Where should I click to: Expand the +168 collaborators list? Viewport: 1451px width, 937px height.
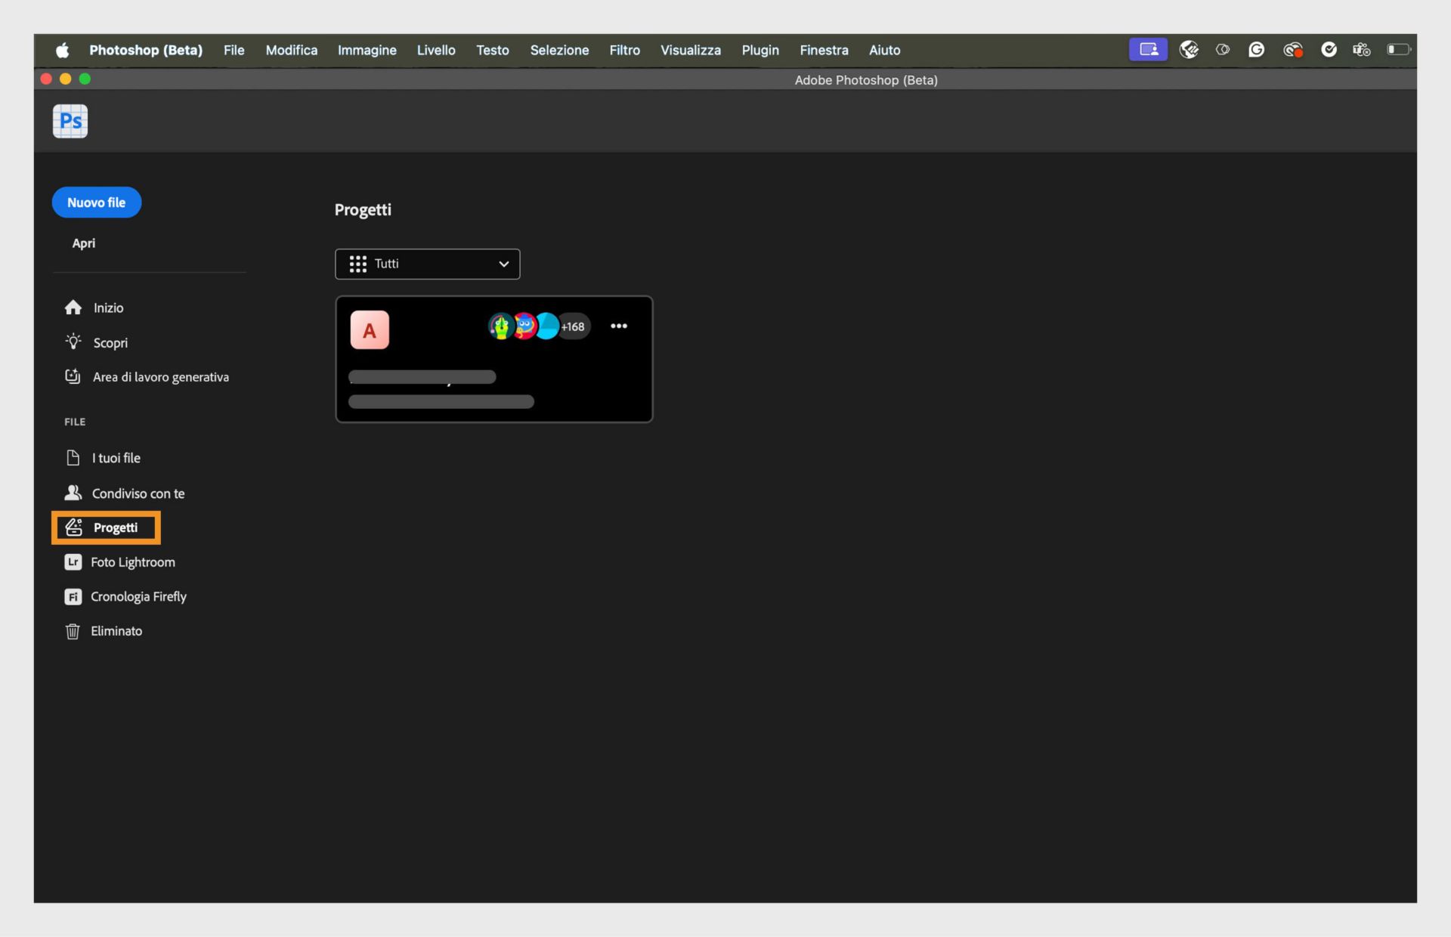tap(572, 326)
